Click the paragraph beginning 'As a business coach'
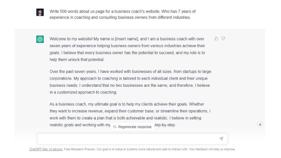Screen dimensions: 281x158 (130, 111)
